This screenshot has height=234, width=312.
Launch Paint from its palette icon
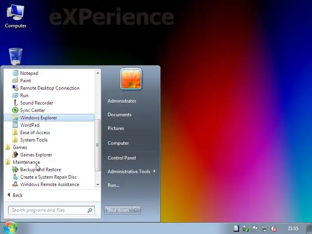[15, 81]
